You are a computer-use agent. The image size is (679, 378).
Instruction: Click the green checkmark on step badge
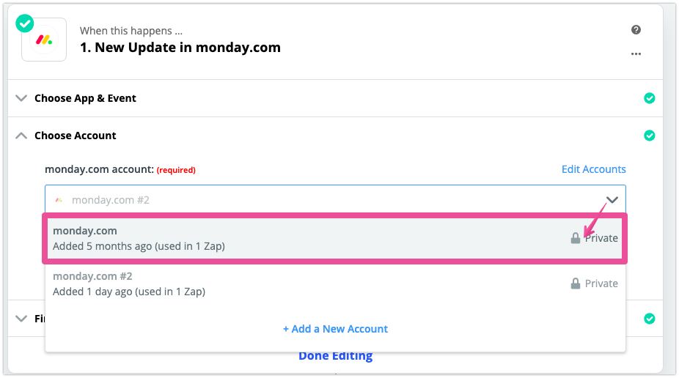pyautogui.click(x=25, y=23)
